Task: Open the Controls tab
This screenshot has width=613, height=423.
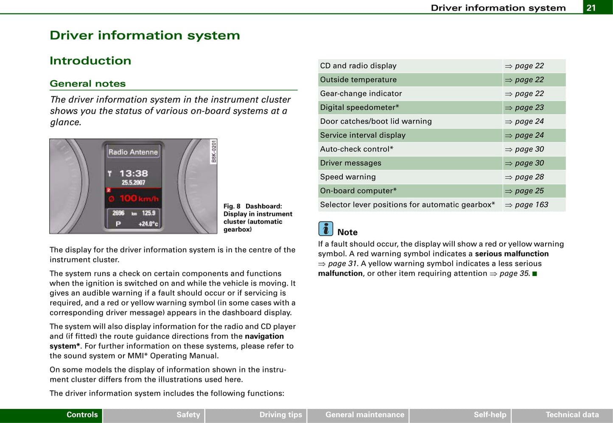Action: click(x=51, y=415)
